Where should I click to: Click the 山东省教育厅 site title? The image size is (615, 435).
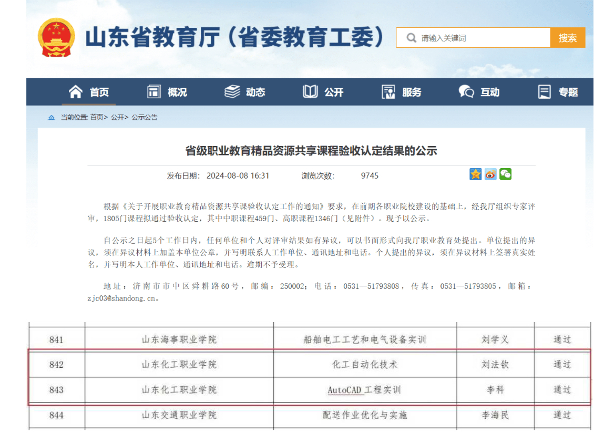point(235,38)
